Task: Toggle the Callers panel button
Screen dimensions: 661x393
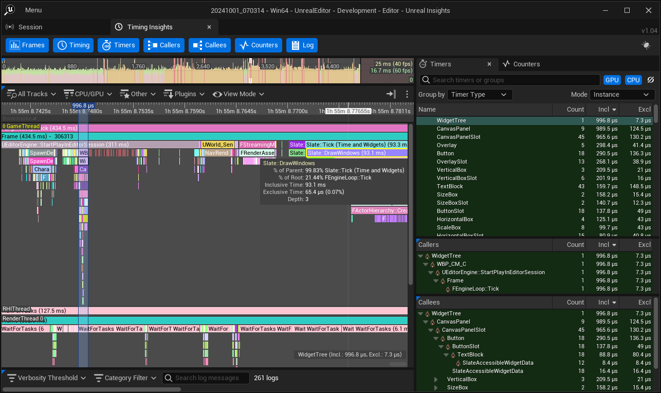Action: 163,45
